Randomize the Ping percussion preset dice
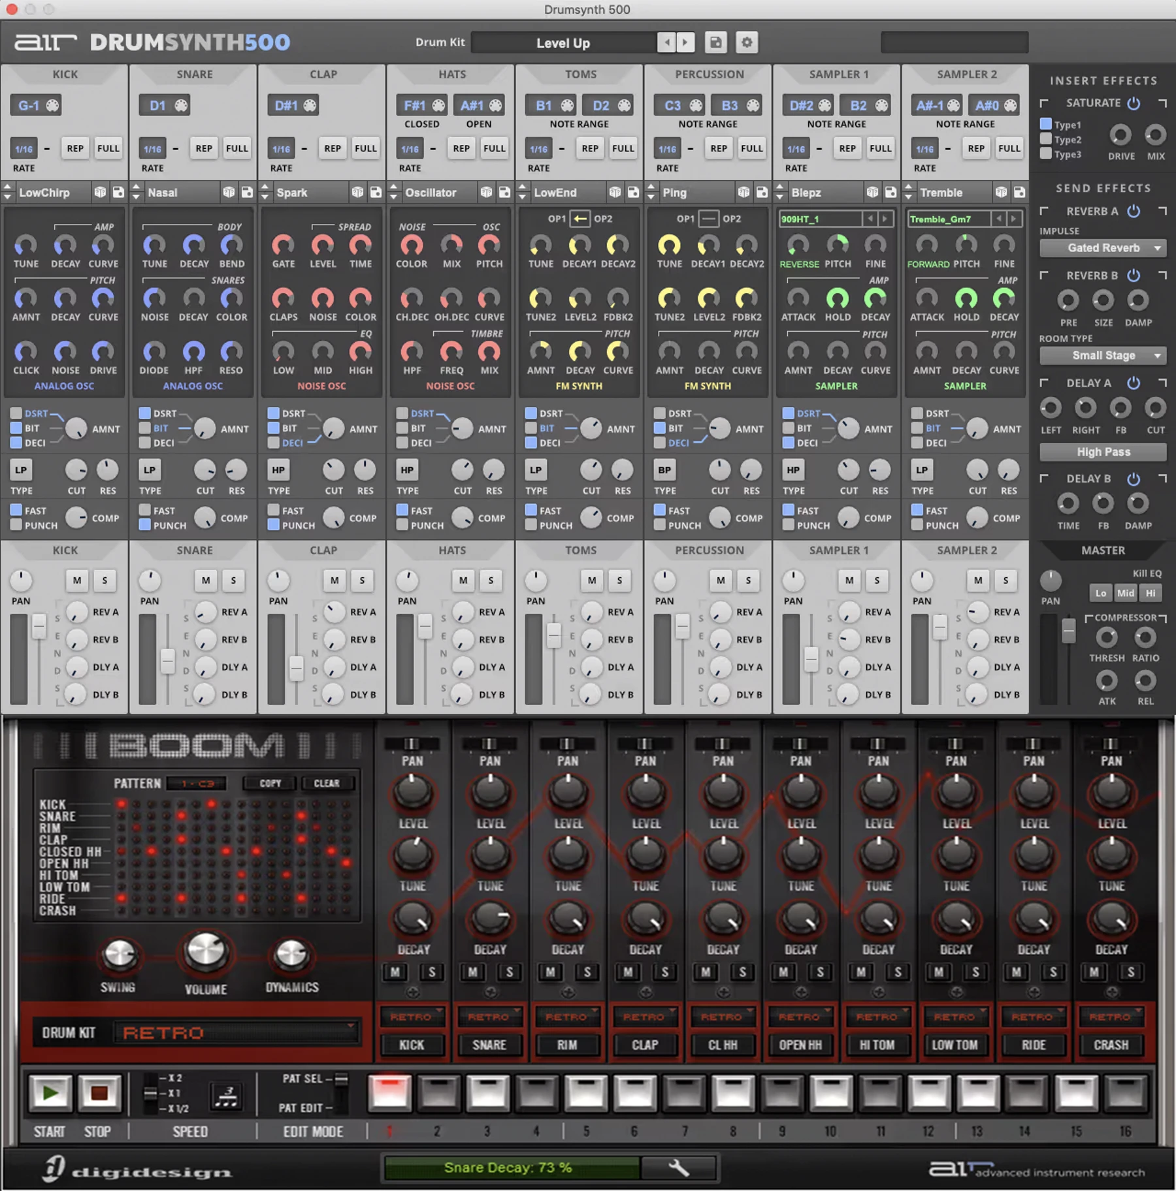Screen dimensions: 1176x1191 pos(743,192)
